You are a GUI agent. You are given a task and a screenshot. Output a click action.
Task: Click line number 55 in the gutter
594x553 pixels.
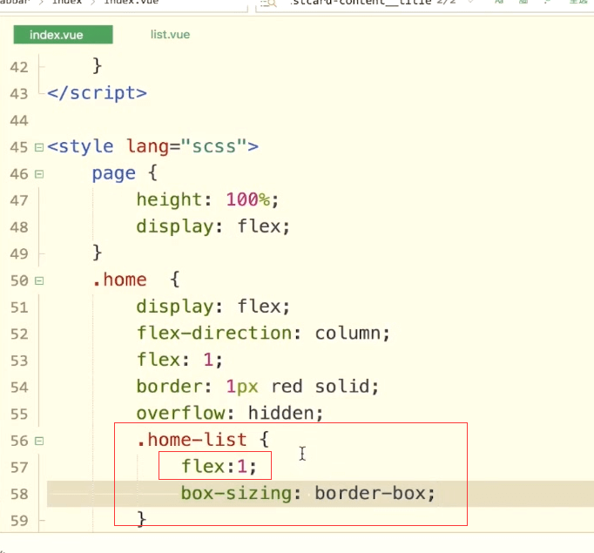(x=19, y=415)
